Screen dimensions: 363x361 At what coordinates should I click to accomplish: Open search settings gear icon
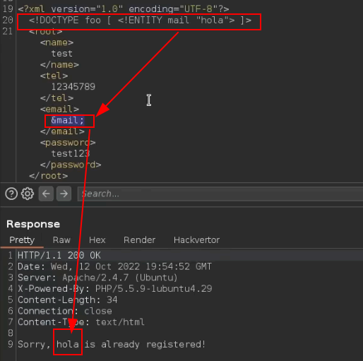point(28,194)
